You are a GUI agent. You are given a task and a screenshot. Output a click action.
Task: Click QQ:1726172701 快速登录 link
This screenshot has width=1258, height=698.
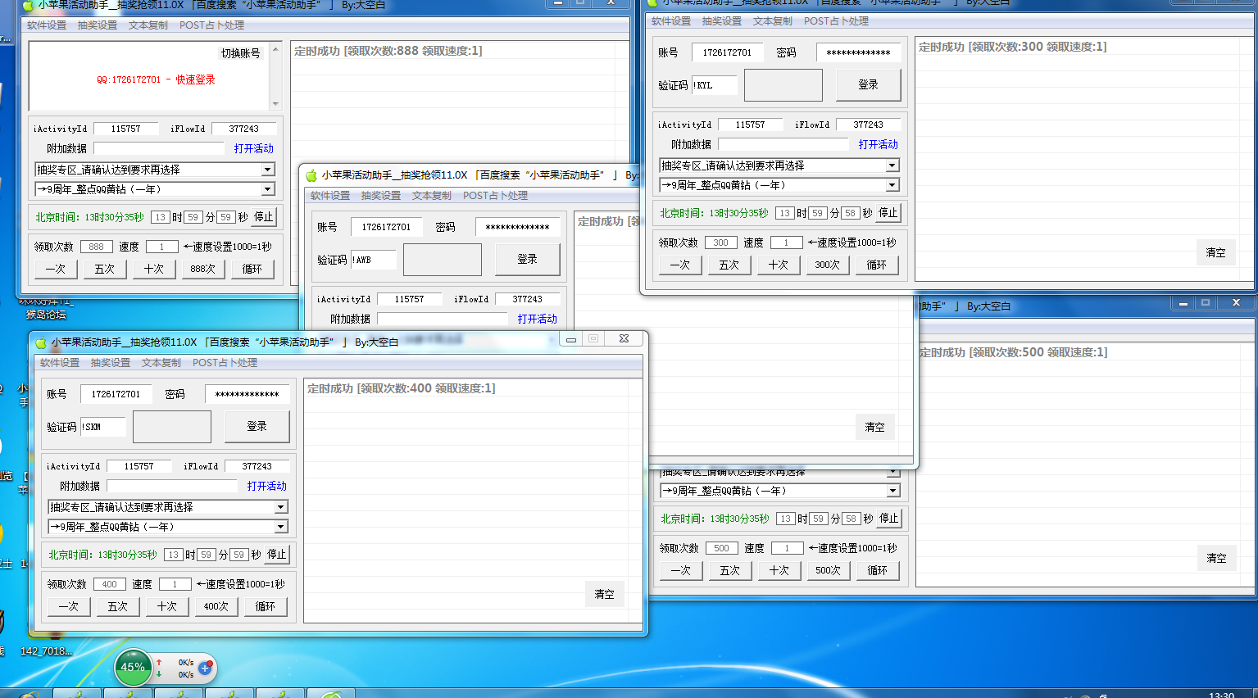156,79
